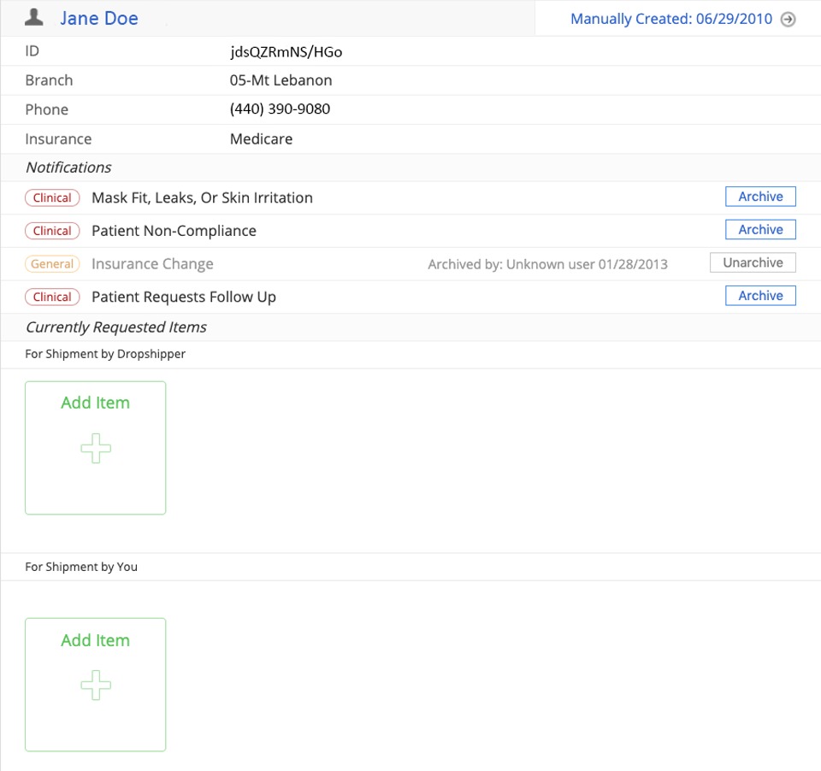Click the Branch value 05-Mt Lebanon
Screen dimensions: 821x771
[x=281, y=80]
